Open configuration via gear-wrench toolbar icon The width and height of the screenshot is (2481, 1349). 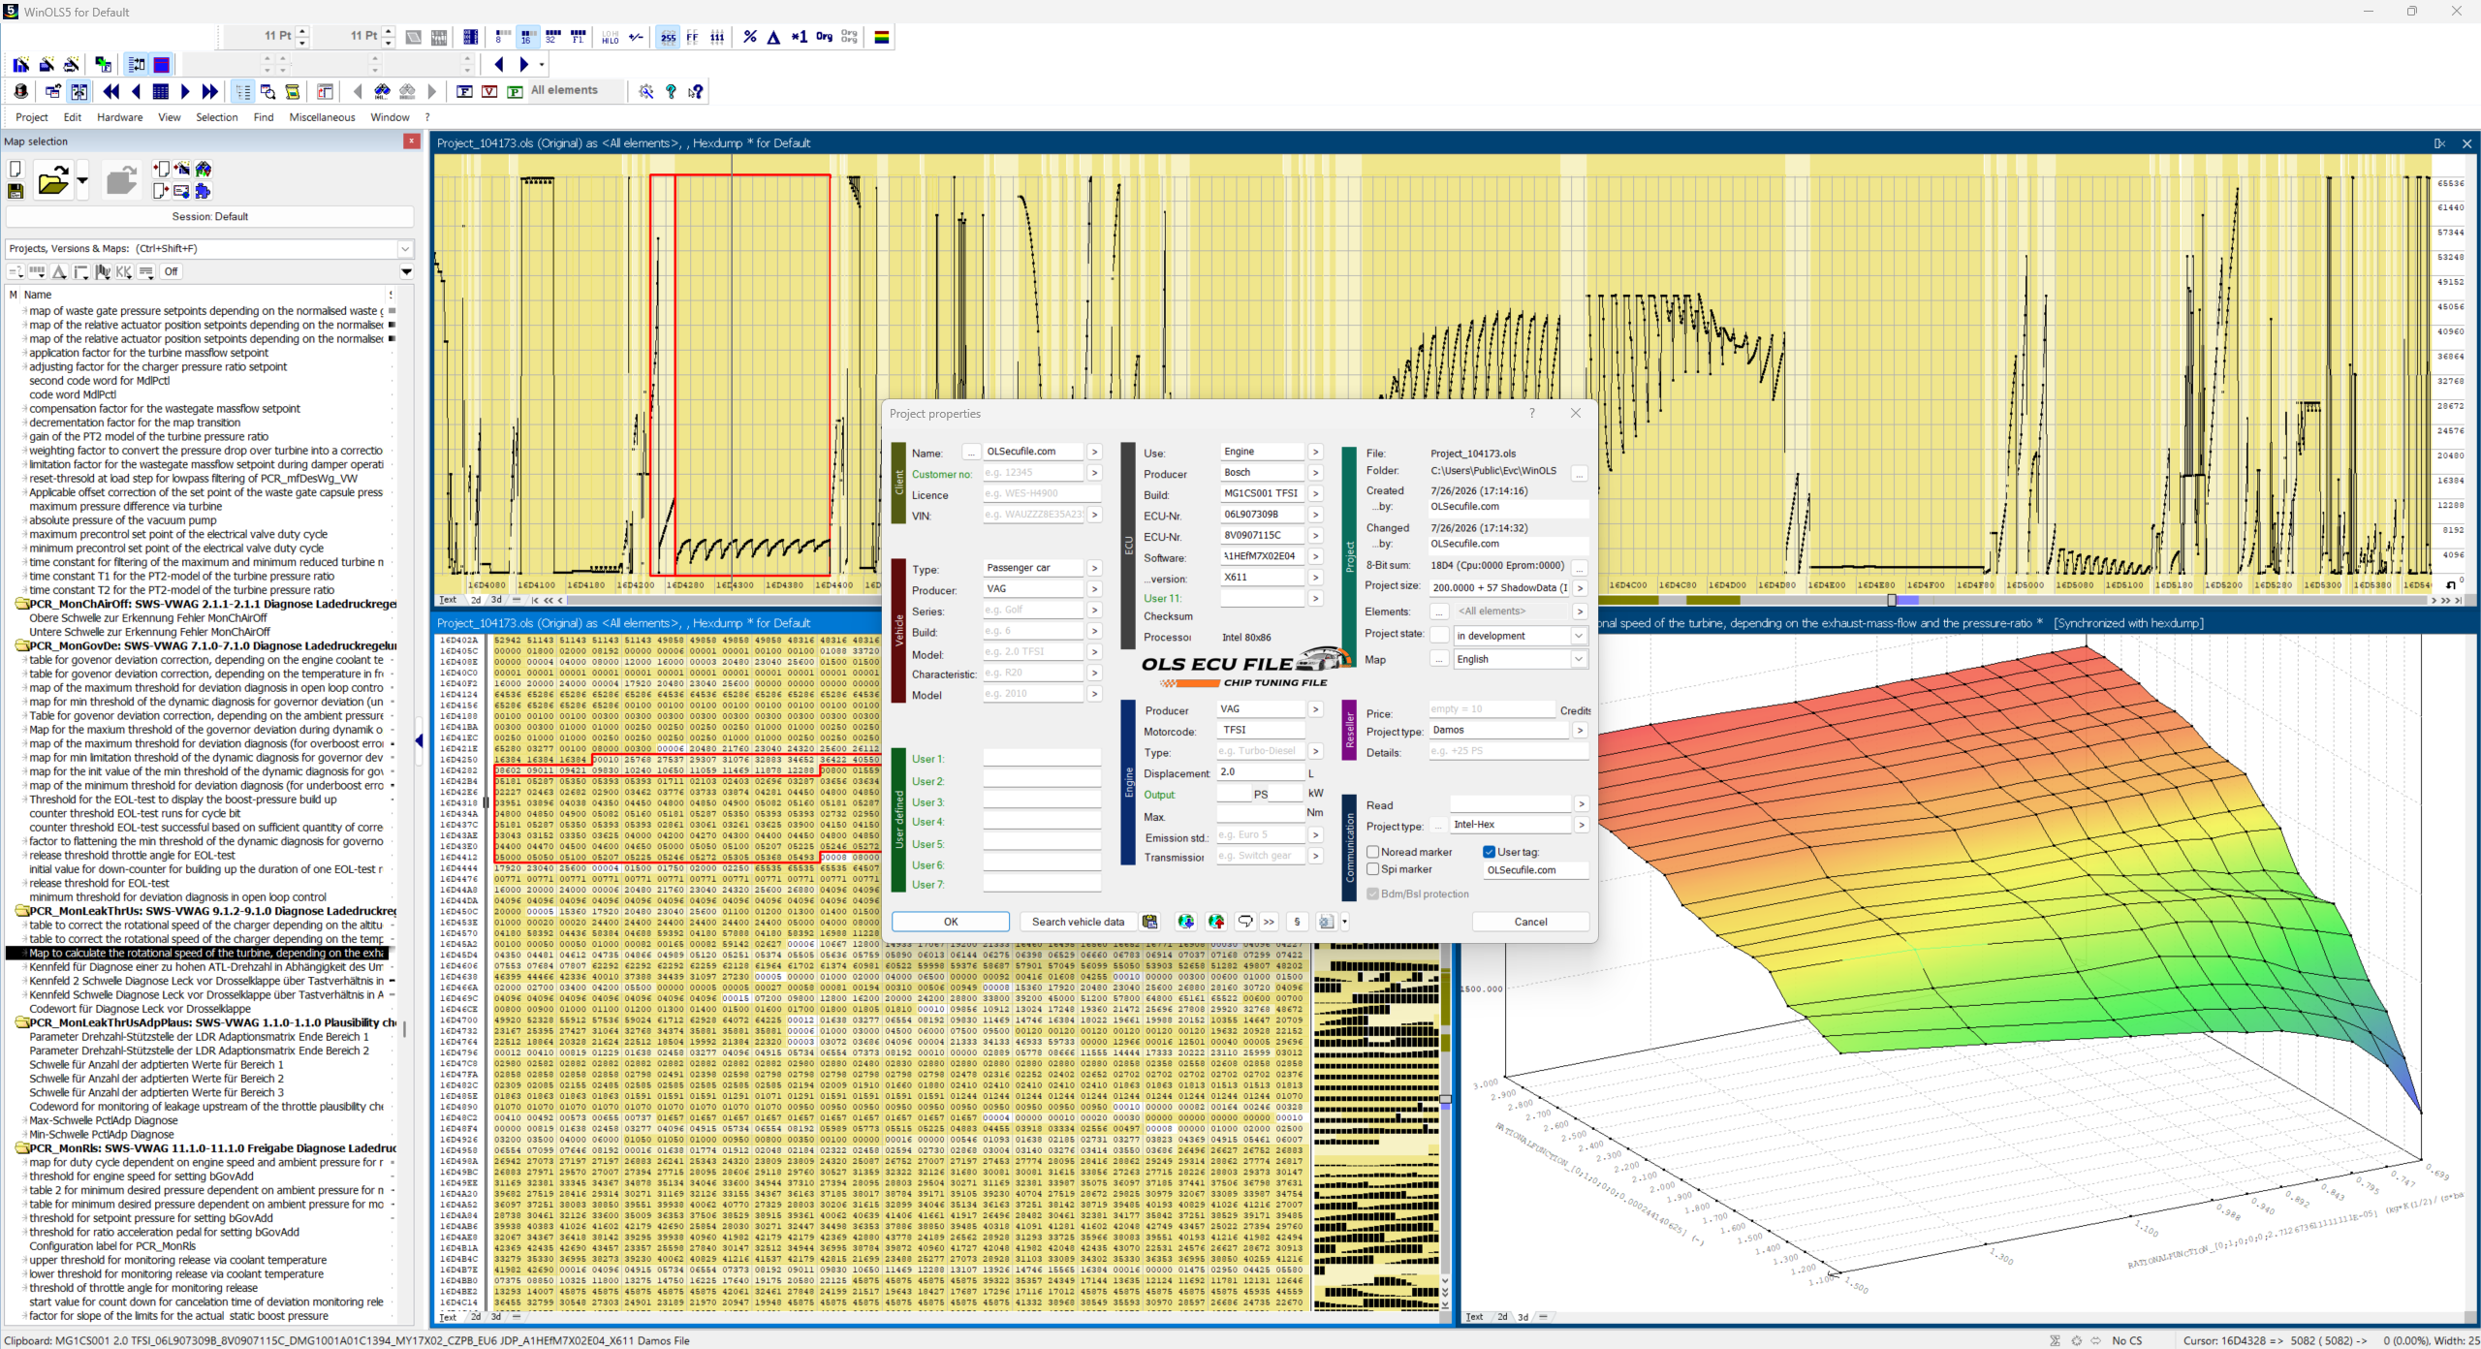(x=645, y=91)
